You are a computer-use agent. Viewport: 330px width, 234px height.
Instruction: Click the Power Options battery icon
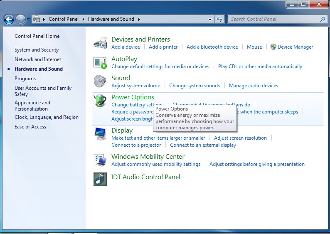click(100, 101)
